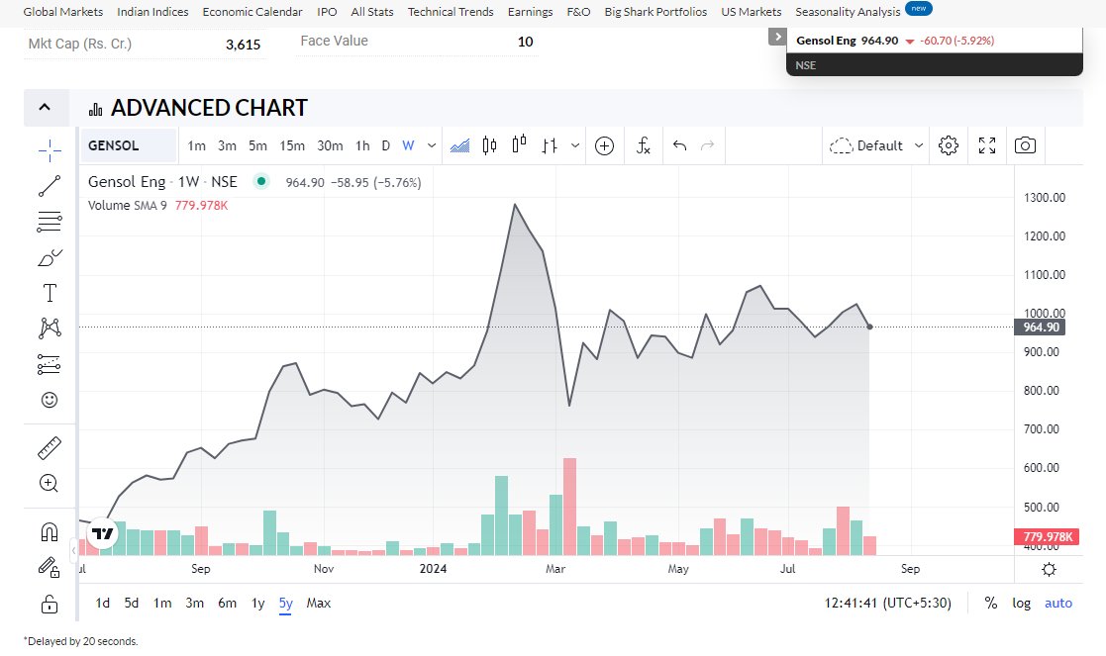Select the brush drawing tool
Viewport: 1106px width, 656px height.
[x=50, y=258]
